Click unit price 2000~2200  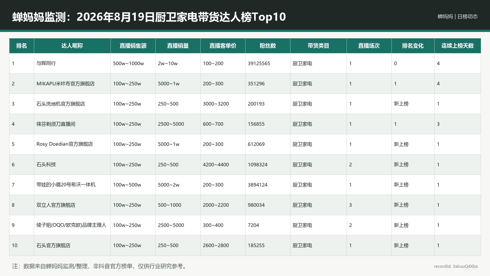coord(216,205)
